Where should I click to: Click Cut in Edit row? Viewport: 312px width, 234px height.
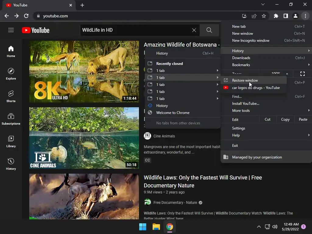(x=268, y=119)
